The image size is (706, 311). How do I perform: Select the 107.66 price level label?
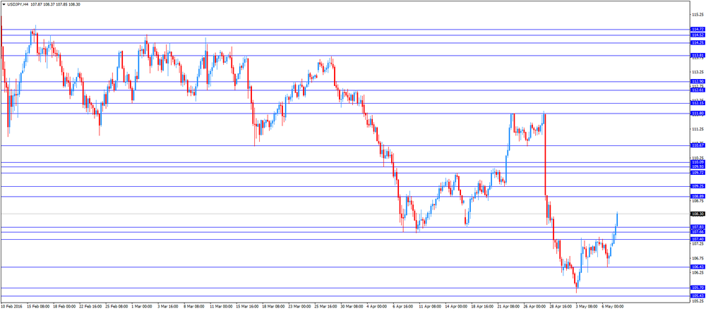698,232
